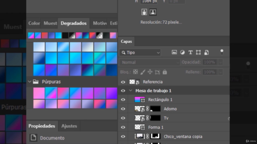Select Forma 1 layer thumbnail
257x144 pixels.
(140, 127)
